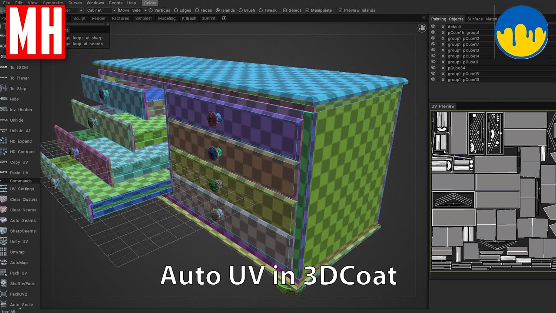The width and height of the screenshot is (556, 313).
Task: Run the Unify UV command
Action: click(x=19, y=242)
